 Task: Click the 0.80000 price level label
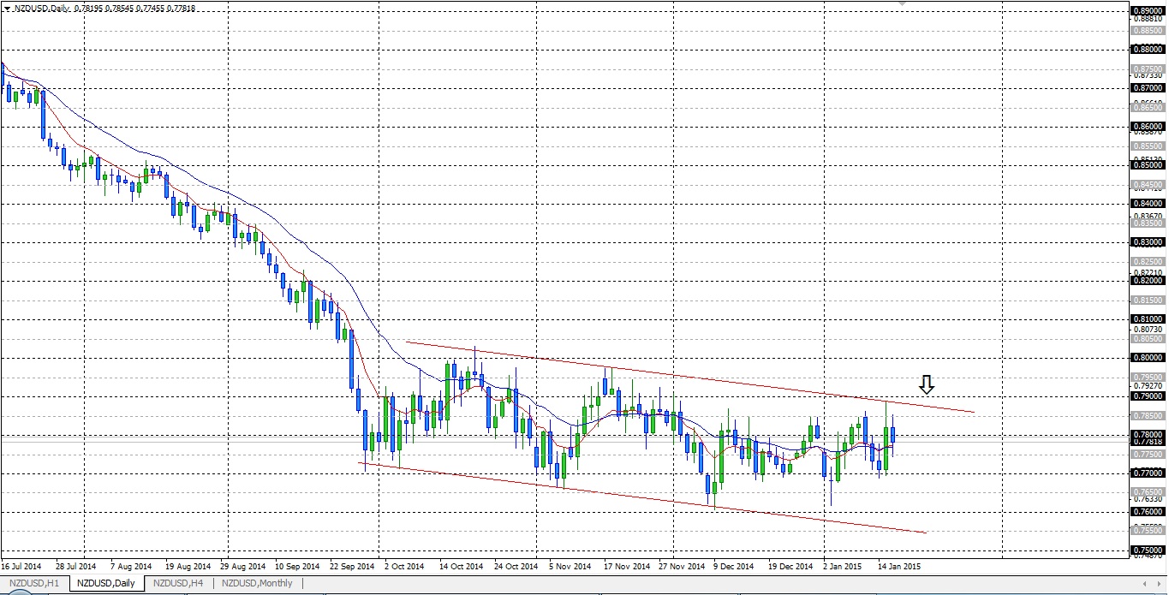tap(1148, 357)
